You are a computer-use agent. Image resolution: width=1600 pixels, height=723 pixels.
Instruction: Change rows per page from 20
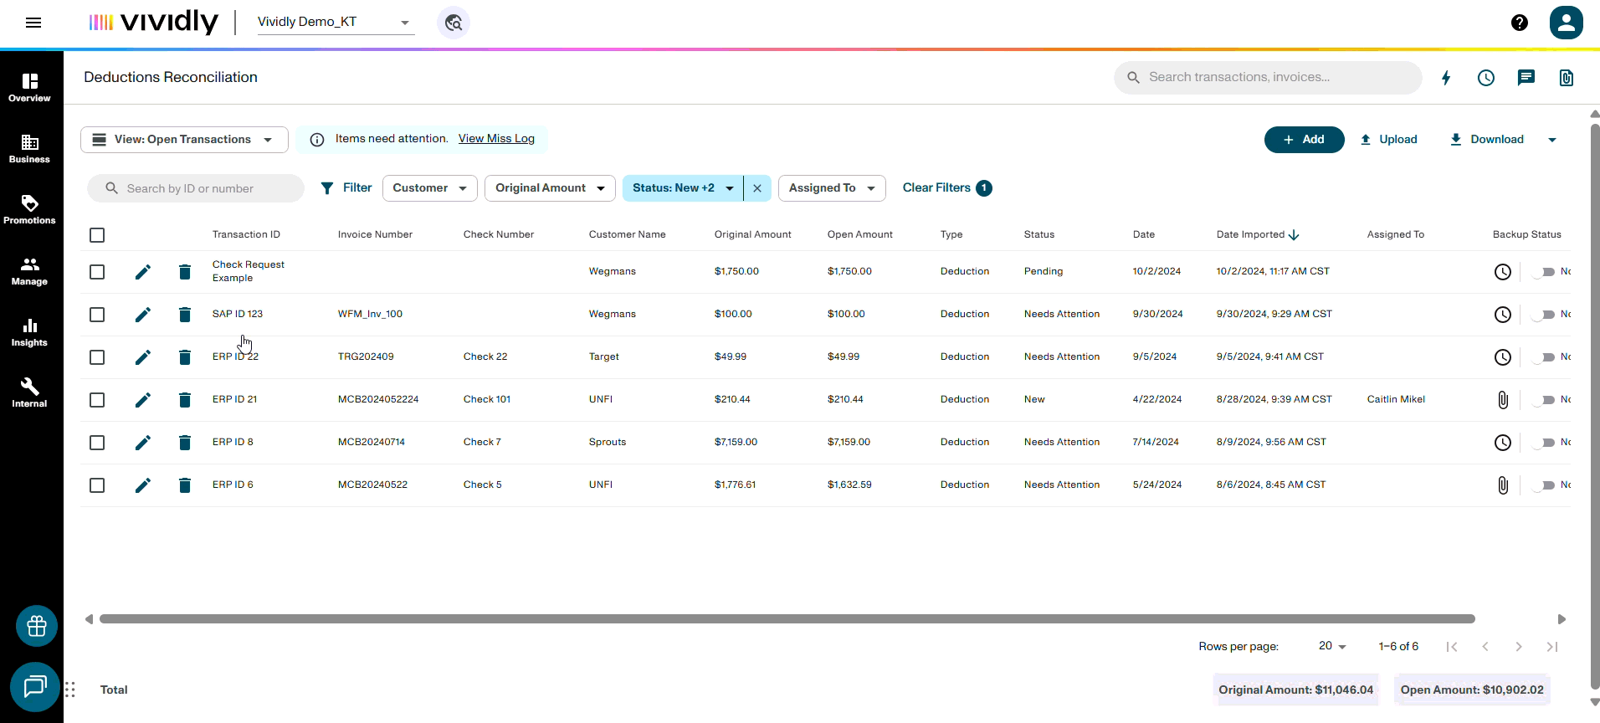1332,646
